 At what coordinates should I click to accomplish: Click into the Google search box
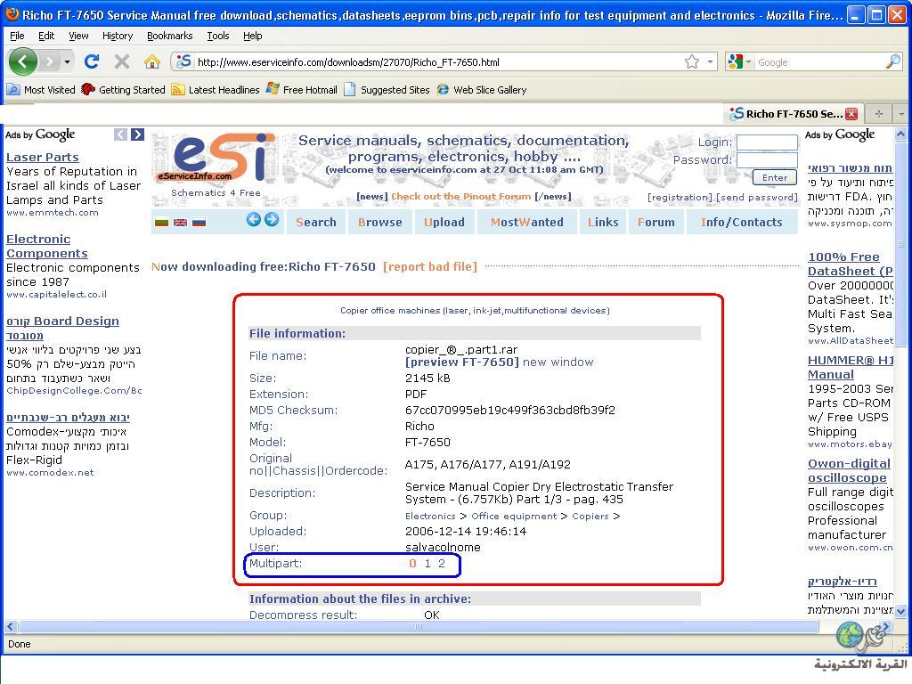819,62
